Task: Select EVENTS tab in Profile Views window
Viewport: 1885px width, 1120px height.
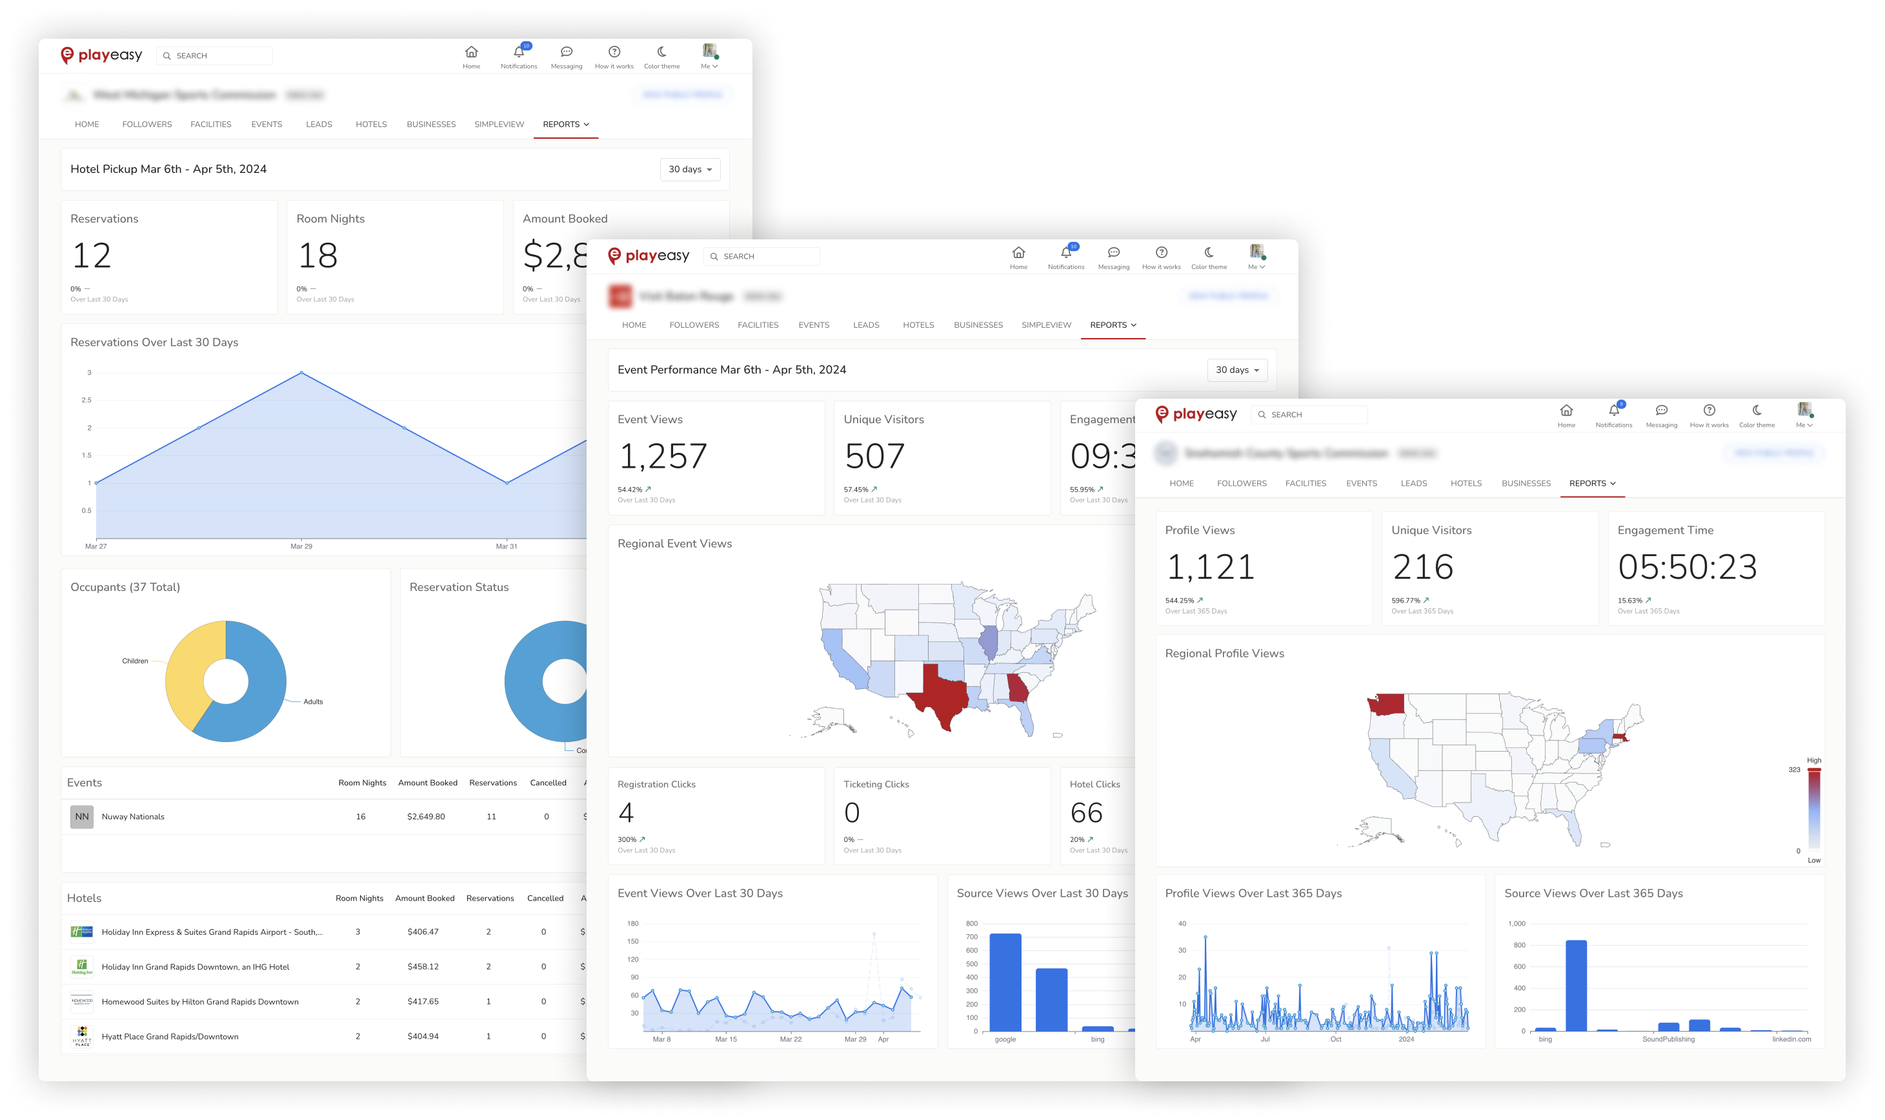Action: click(1361, 484)
